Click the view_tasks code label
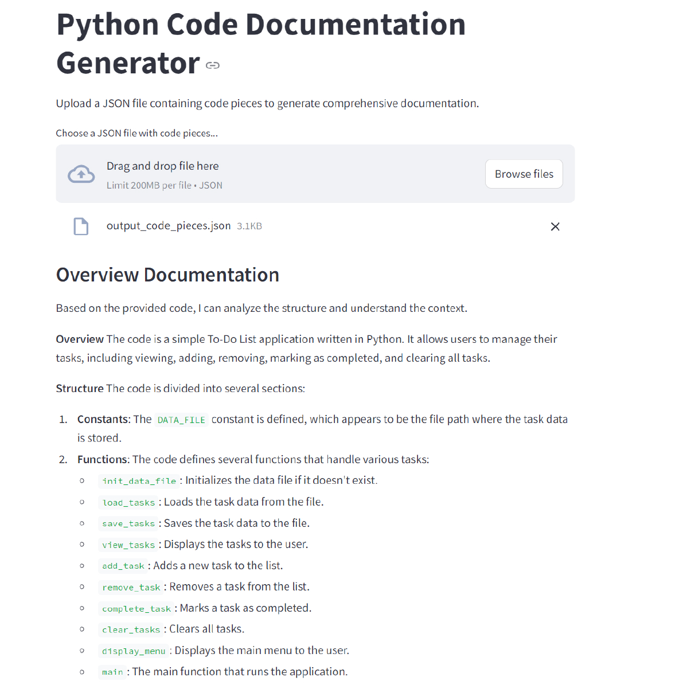695x685 pixels. click(128, 545)
